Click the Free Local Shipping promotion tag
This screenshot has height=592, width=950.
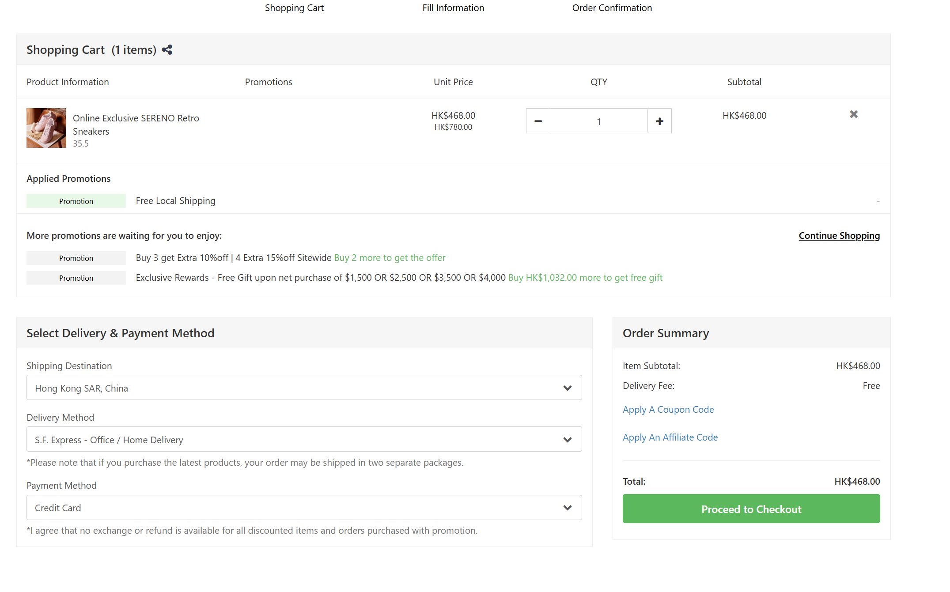pyautogui.click(x=76, y=201)
